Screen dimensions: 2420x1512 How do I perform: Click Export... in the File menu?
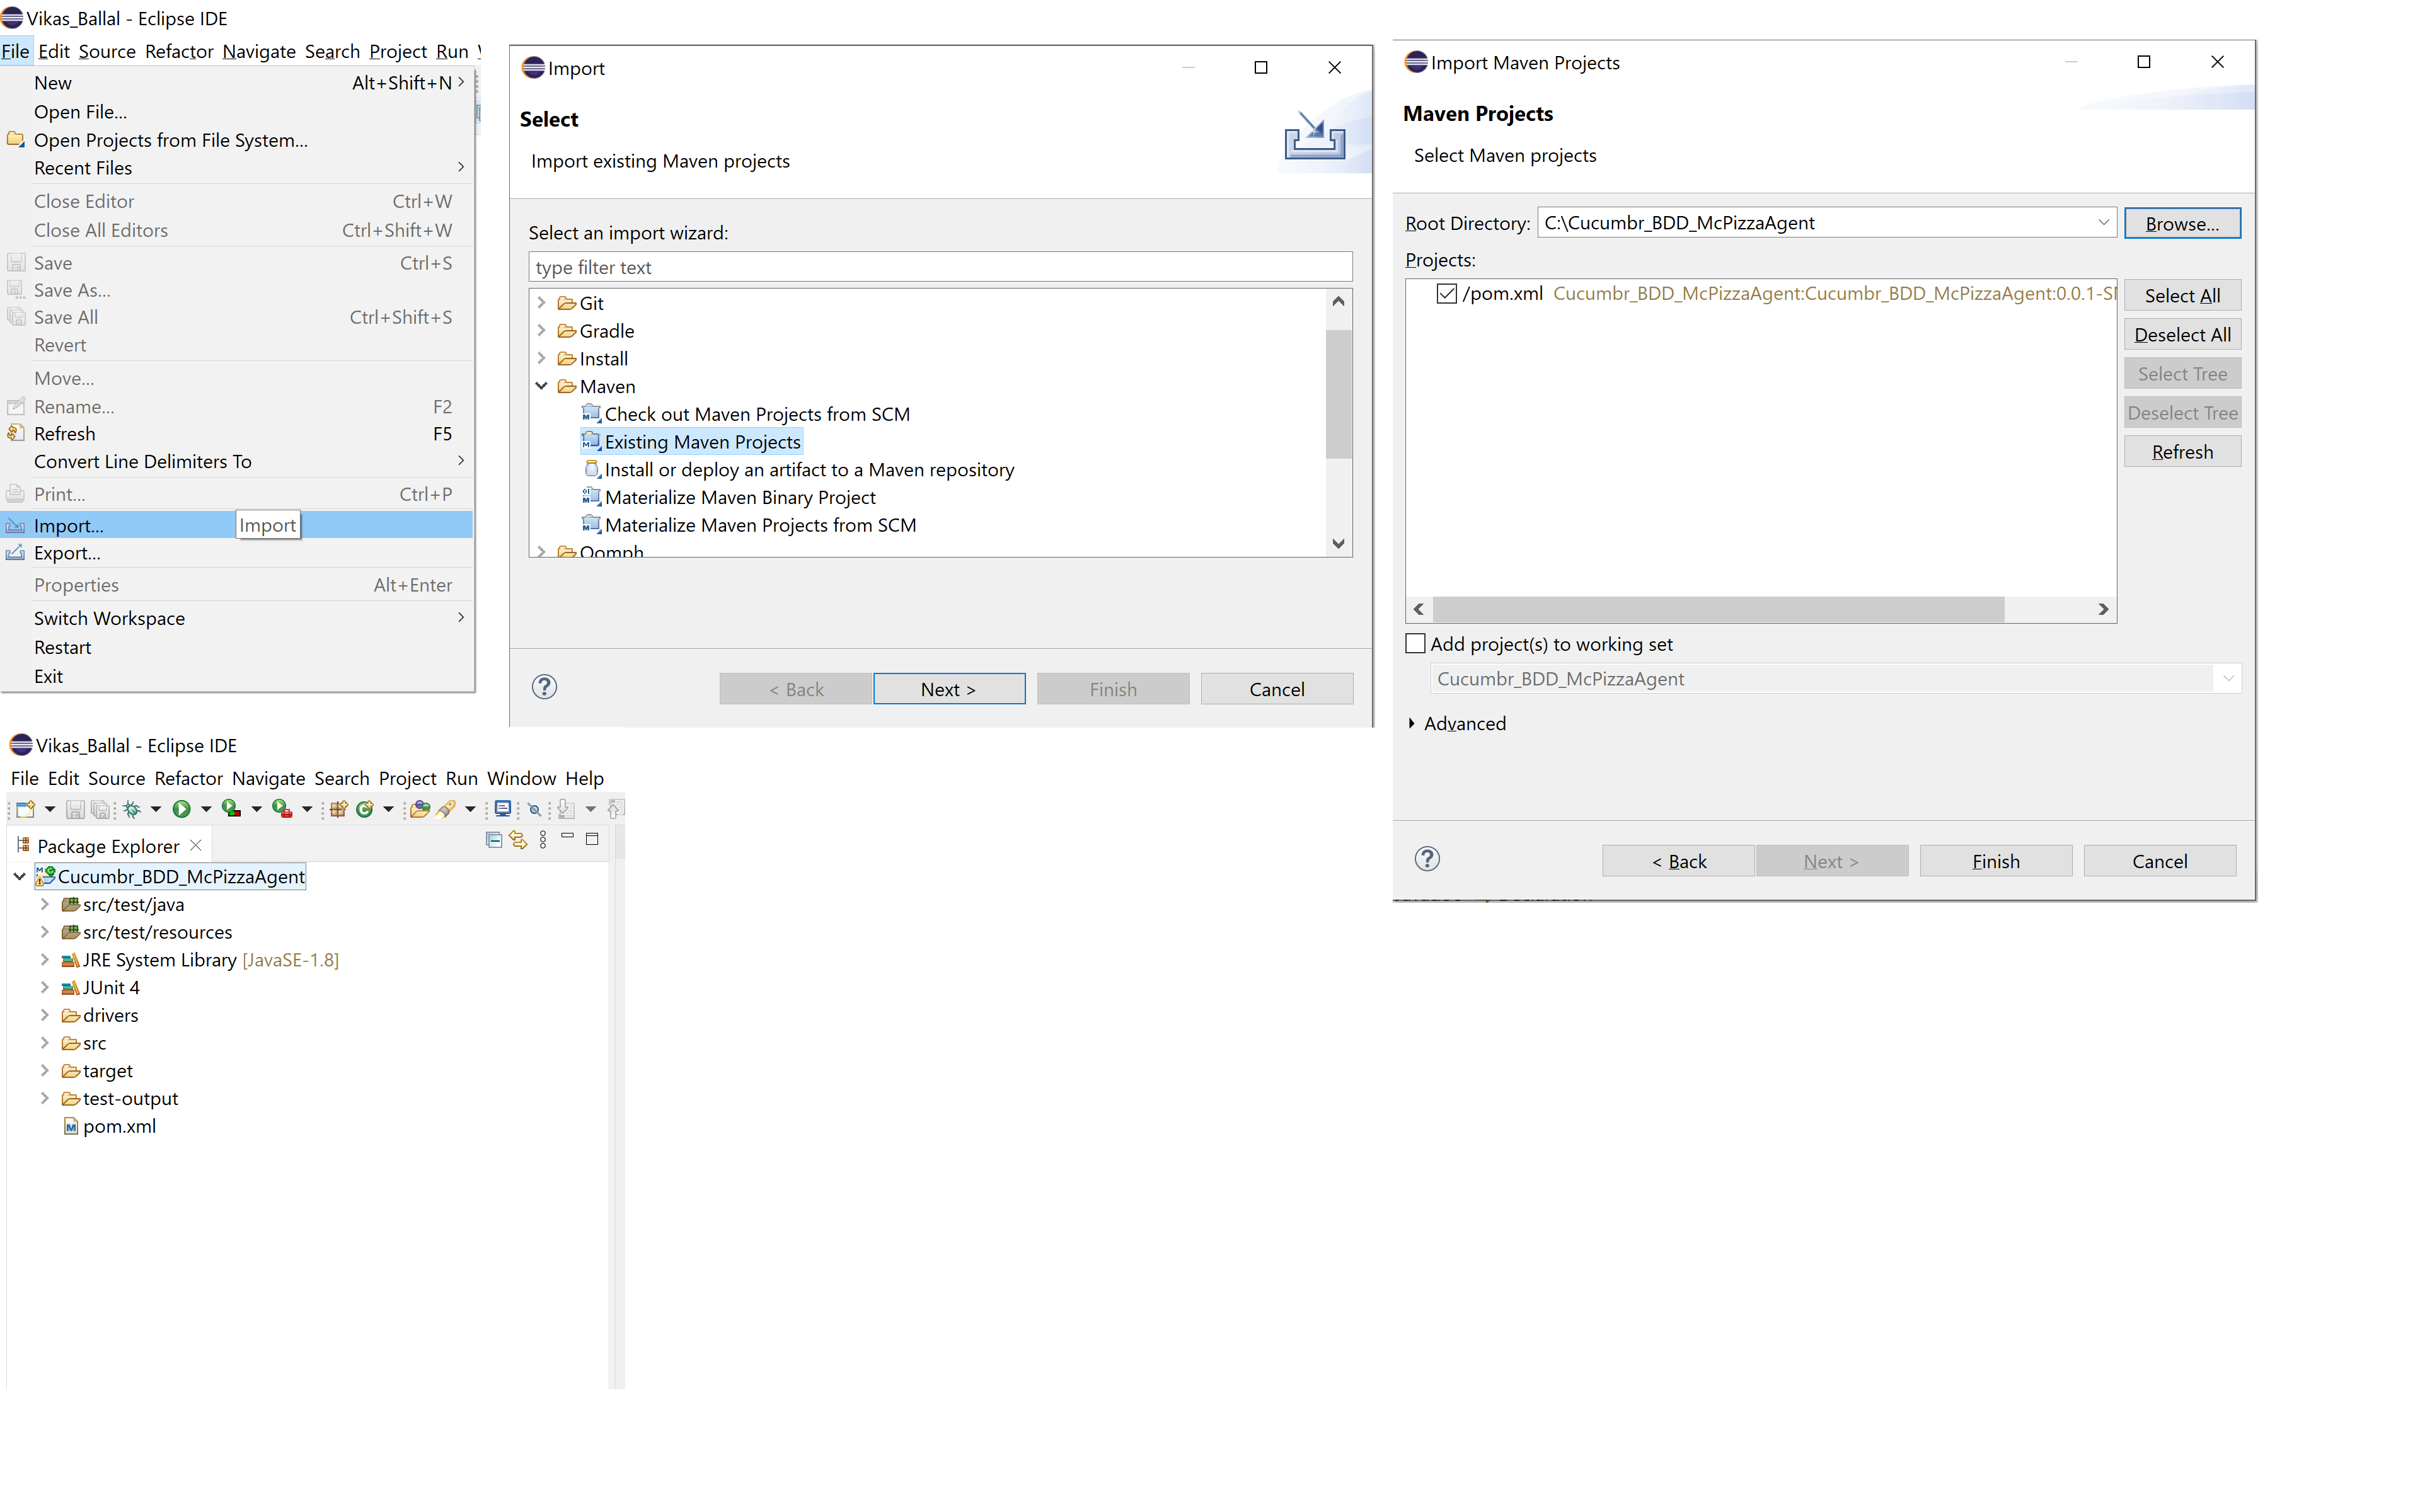click(67, 553)
